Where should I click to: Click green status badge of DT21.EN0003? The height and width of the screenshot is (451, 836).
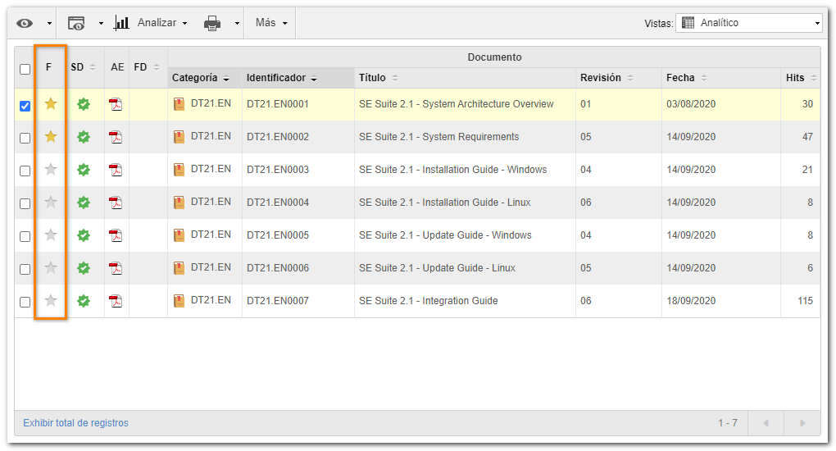[84, 171]
